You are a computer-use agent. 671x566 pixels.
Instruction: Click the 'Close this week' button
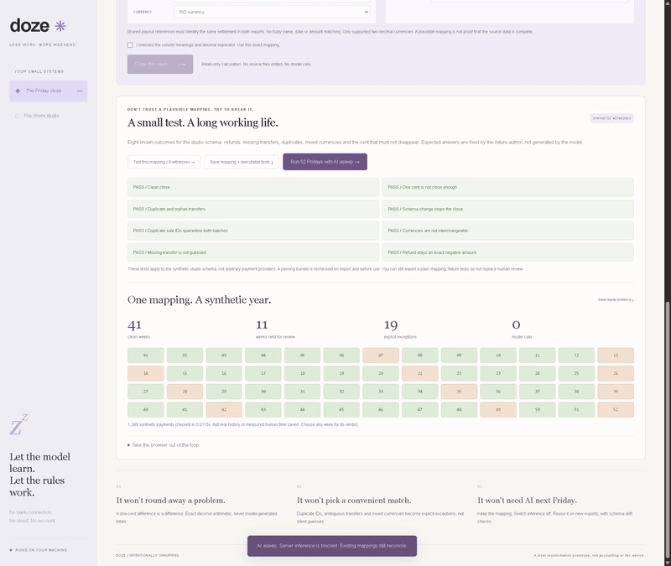pyautogui.click(x=160, y=65)
